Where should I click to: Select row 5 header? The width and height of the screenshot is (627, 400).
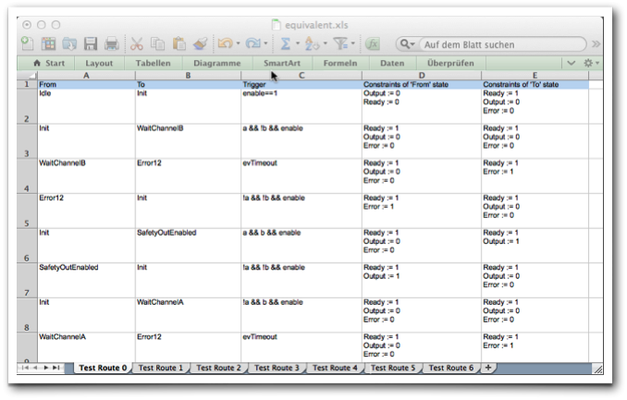pos(27,211)
